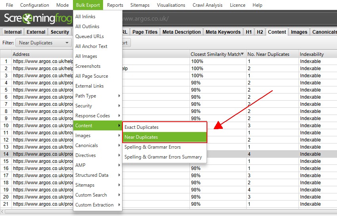Expand the Directives submenu
The height and width of the screenshot is (216, 337).
(x=98, y=155)
